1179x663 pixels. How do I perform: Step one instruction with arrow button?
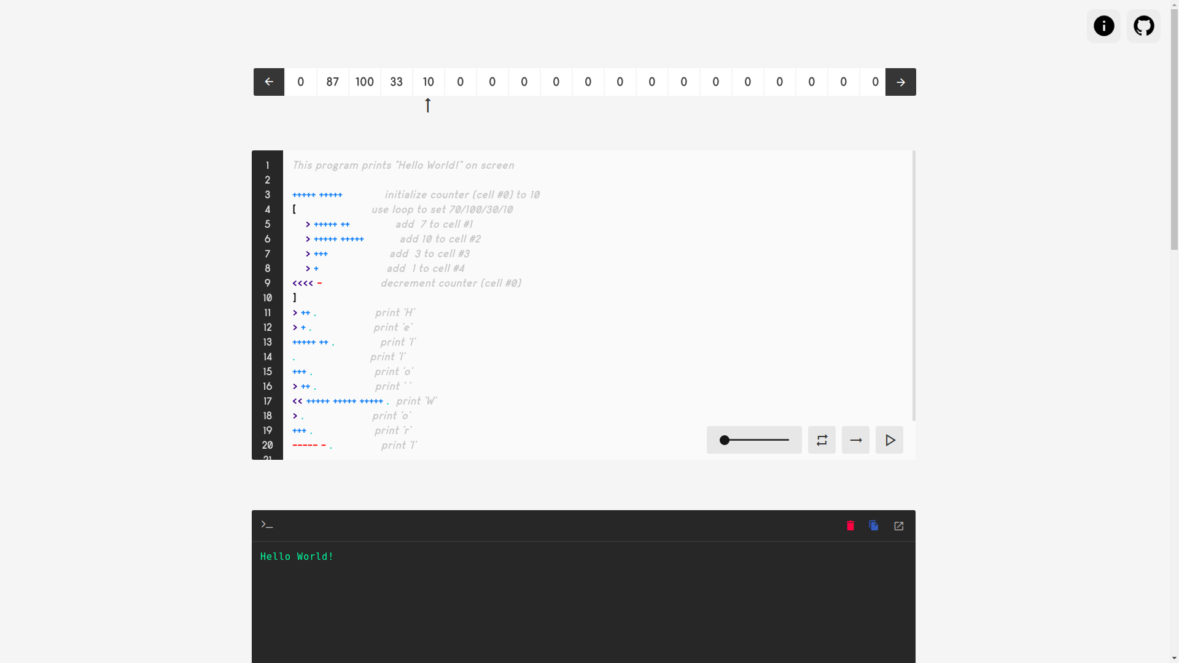click(855, 440)
